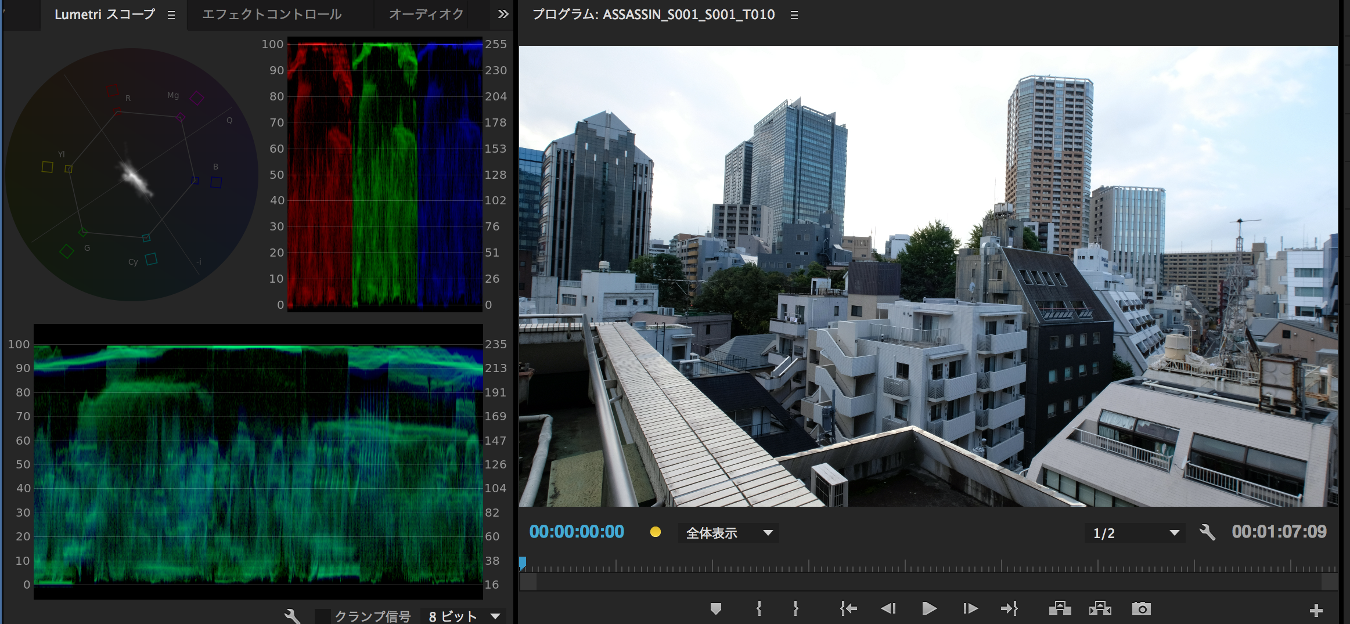Open Lumetri scopes wrench settings

click(x=292, y=616)
